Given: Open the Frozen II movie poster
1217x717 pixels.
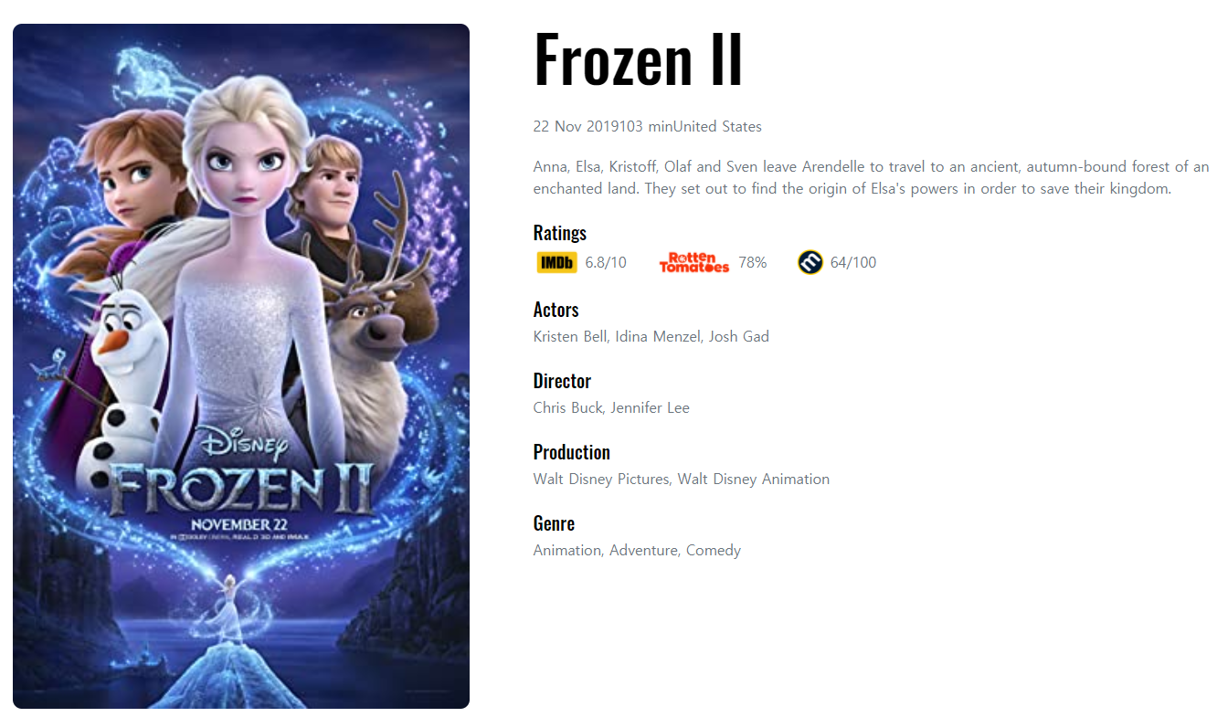Looking at the screenshot, I should [241, 366].
